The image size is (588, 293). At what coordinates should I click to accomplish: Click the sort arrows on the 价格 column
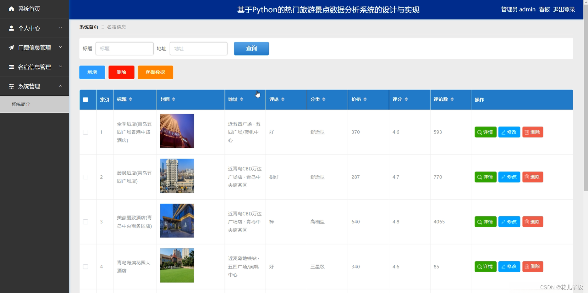[365, 99]
